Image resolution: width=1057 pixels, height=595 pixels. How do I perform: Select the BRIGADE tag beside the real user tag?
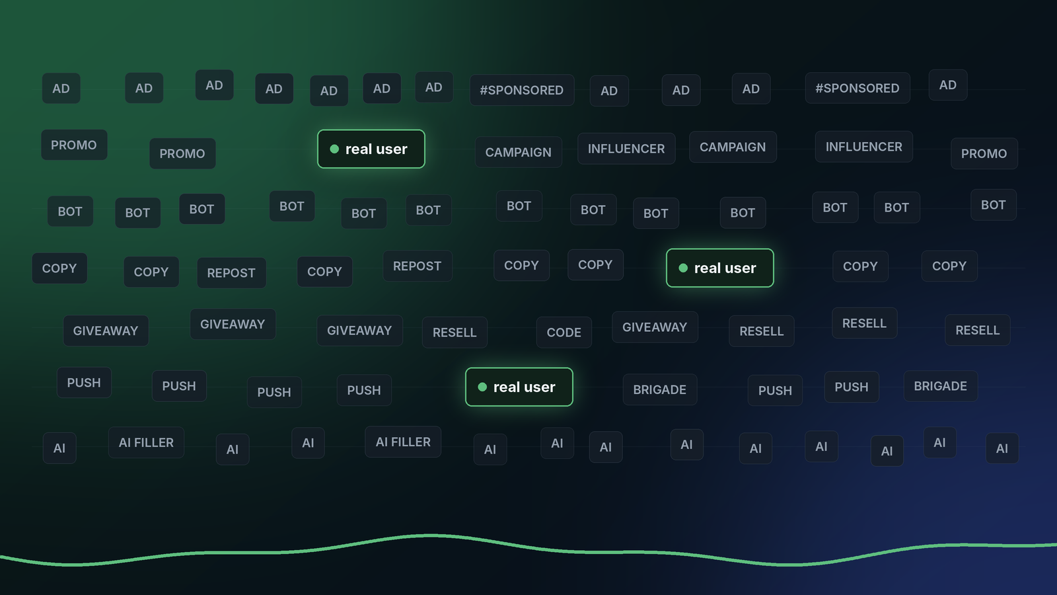(660, 389)
